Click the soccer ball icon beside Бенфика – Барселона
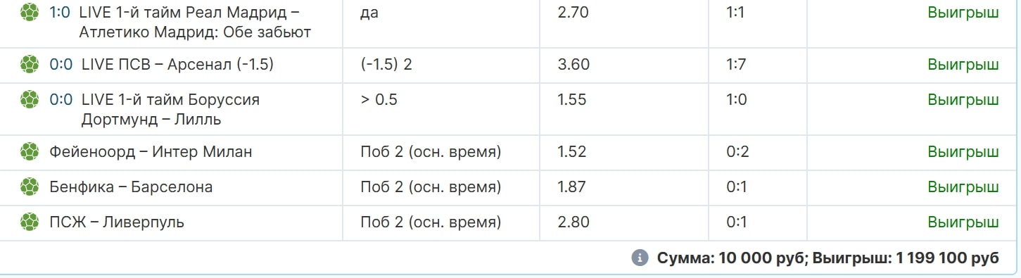 click(x=30, y=187)
